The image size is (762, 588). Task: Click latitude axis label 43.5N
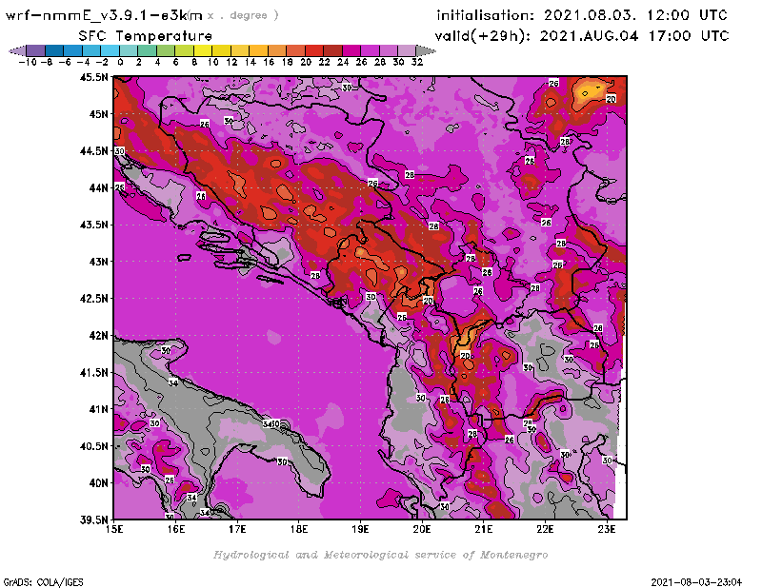pyautogui.click(x=94, y=225)
